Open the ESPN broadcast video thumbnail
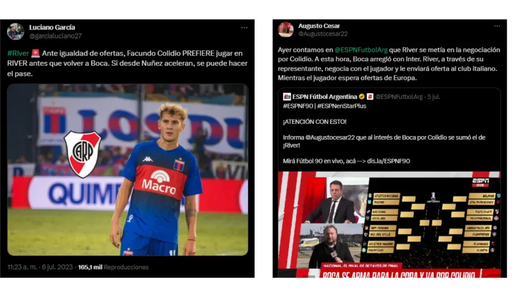529x297 pixels. click(x=389, y=224)
